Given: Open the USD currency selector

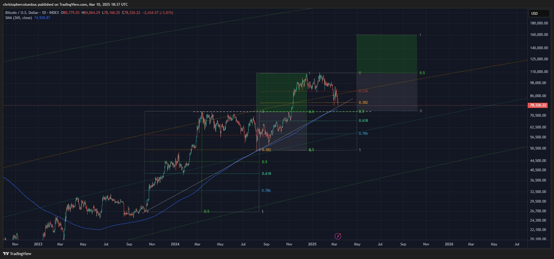Looking at the screenshot, I should click(x=539, y=13).
